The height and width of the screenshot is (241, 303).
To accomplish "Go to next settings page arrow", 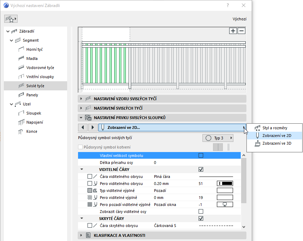I will pos(93,128).
